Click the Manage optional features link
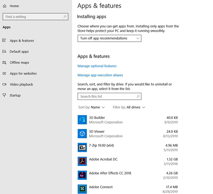213x194 pixels. coord(97,66)
